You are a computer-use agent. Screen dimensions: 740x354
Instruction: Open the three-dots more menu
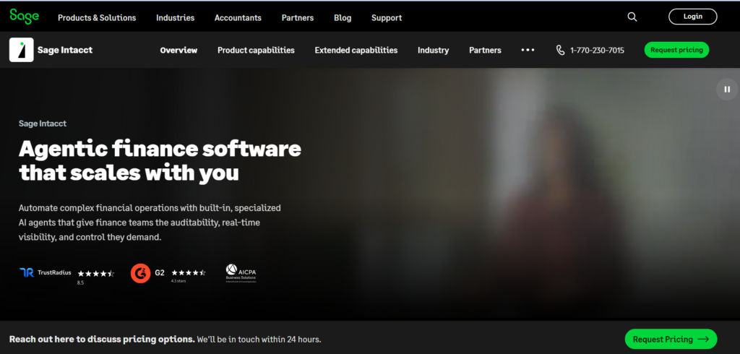point(528,50)
